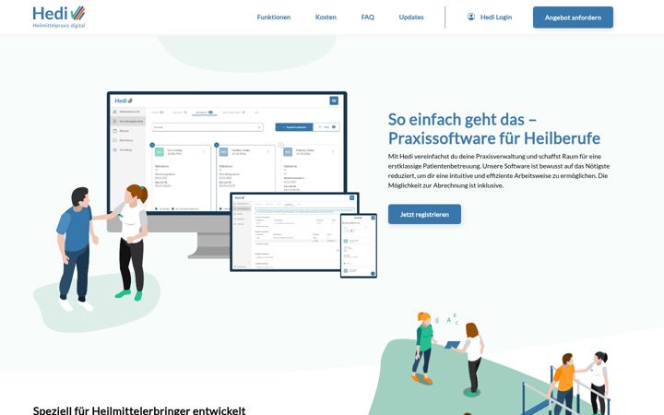Click the Heilmittelpraxis digital tagline
The width and height of the screenshot is (664, 415).
59,26
